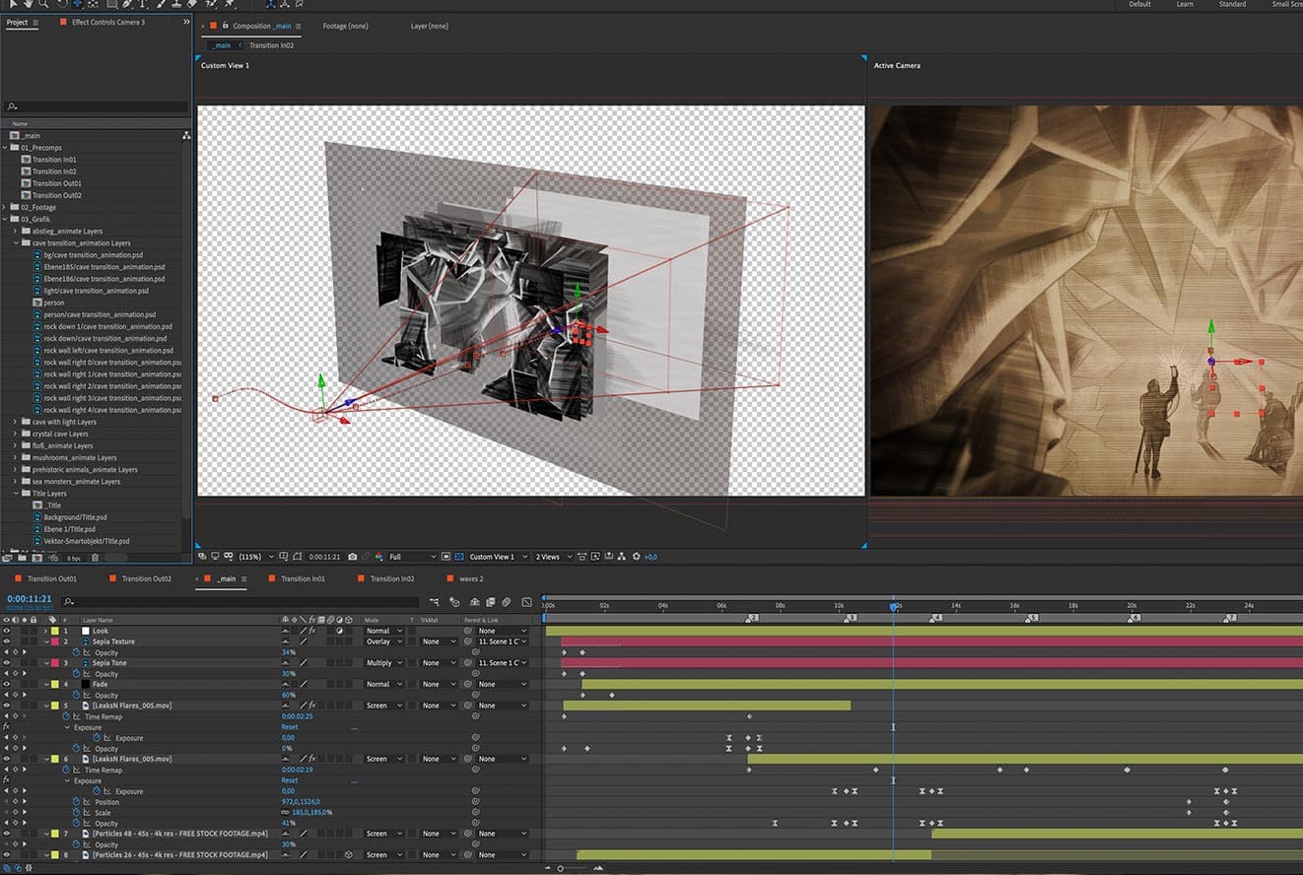Image resolution: width=1303 pixels, height=875 pixels.
Task: Open the Graph Editor in the timeline
Action: tap(525, 602)
